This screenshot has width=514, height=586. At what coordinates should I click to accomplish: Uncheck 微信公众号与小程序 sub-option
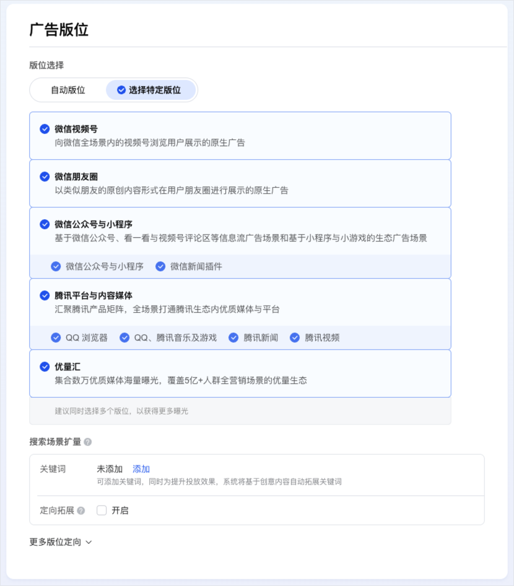coord(55,266)
